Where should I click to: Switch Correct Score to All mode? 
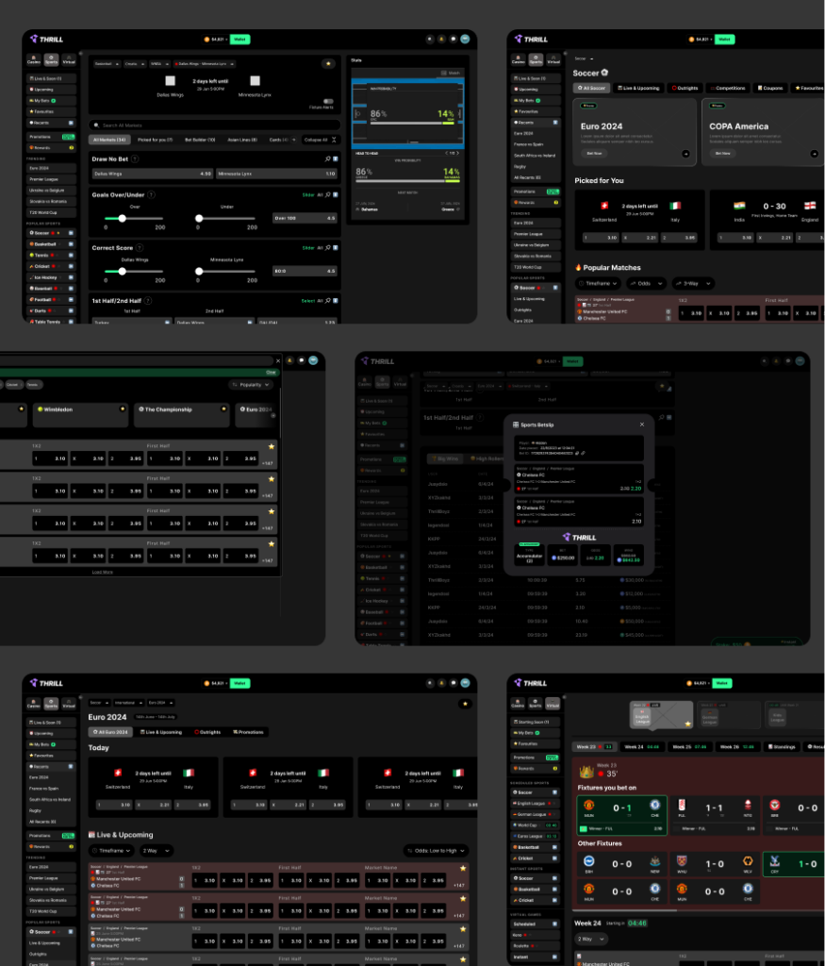[321, 248]
